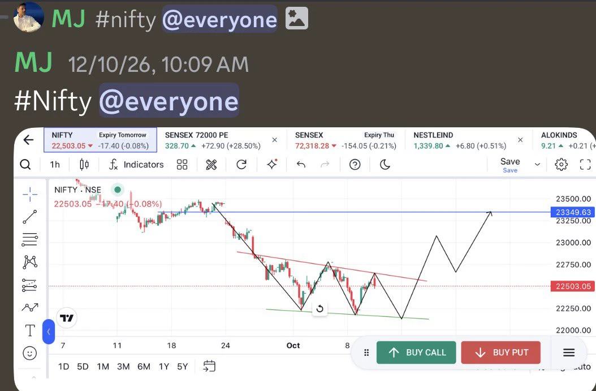Open the hamburger menu beside BUY PUT
The image size is (596, 391).
click(x=569, y=353)
